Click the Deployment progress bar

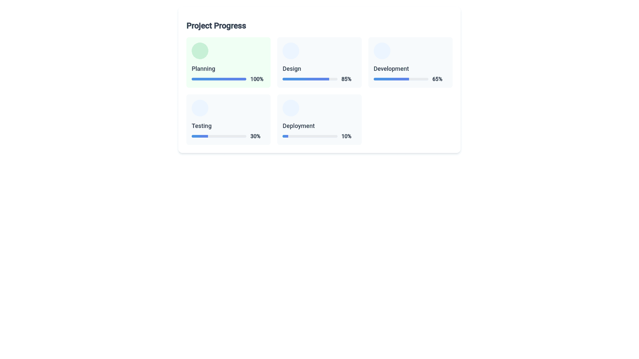[x=310, y=136]
